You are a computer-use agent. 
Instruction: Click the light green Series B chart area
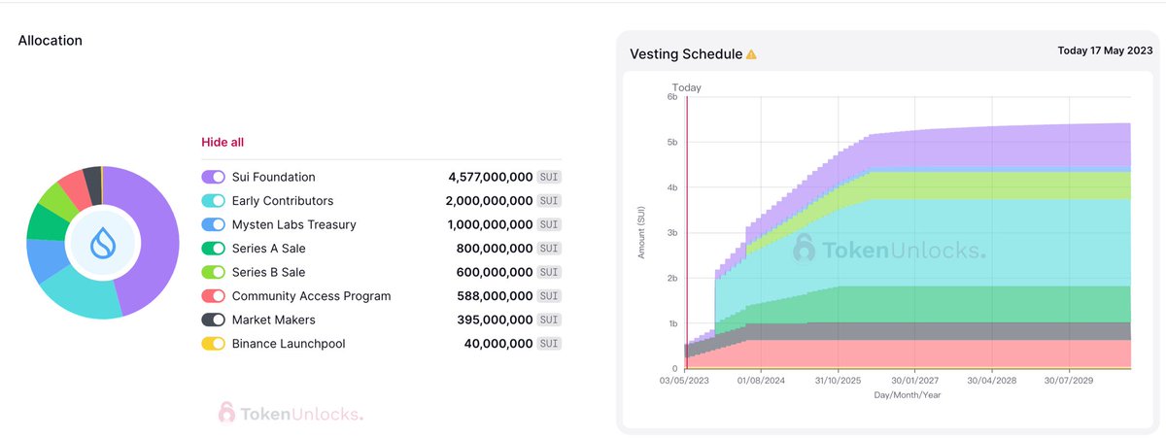972,185
